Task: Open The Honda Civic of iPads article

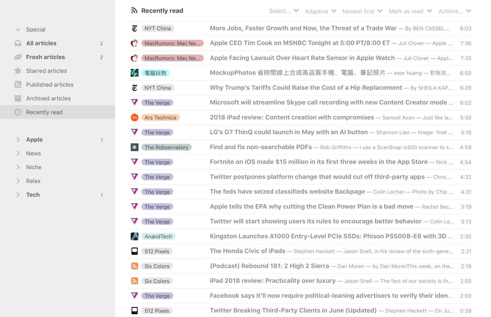Action: 247,251
